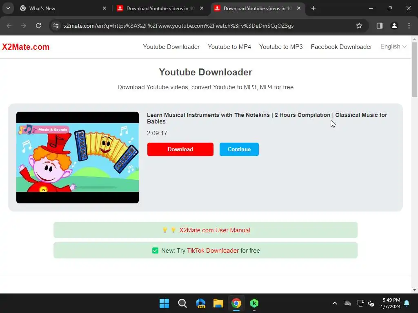418x313 pixels.
Task: Restore down the Chrome window
Action: click(390, 8)
